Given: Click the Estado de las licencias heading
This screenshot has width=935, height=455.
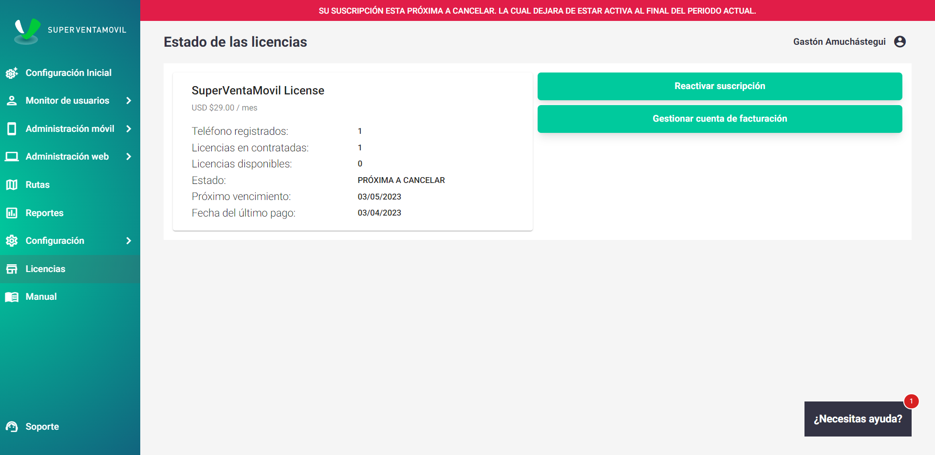Looking at the screenshot, I should click(x=235, y=42).
